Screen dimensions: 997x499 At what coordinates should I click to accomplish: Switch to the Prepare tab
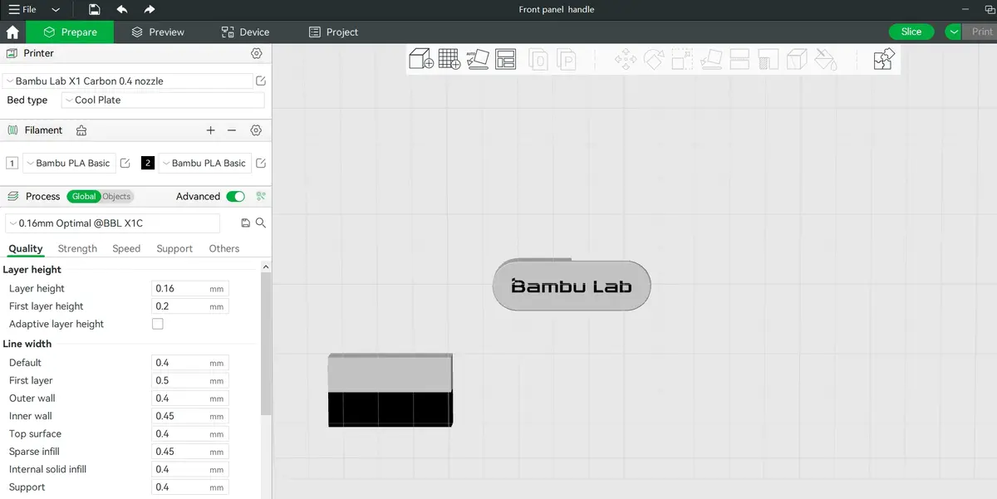tap(71, 32)
